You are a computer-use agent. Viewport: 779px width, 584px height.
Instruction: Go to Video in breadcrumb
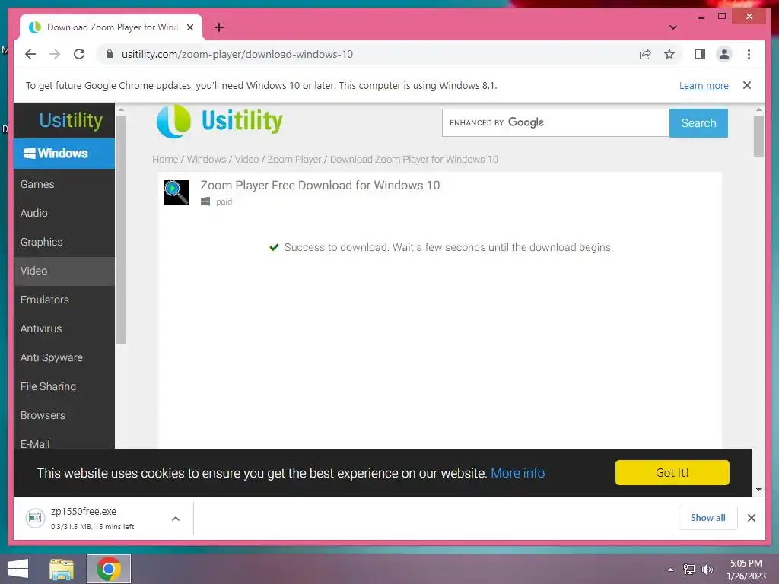[246, 160]
